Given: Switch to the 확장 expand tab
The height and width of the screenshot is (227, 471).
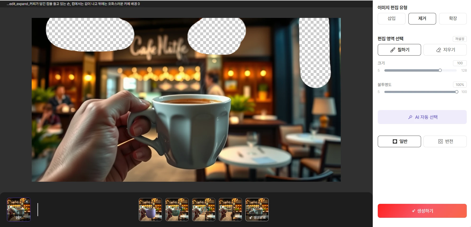Looking at the screenshot, I should tap(453, 18).
